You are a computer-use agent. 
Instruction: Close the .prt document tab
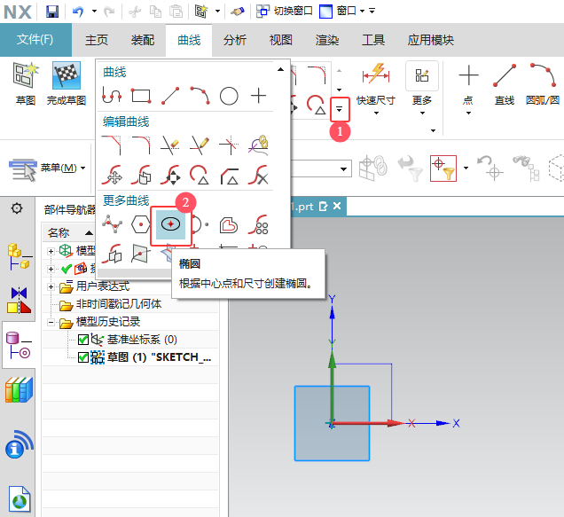pos(337,206)
